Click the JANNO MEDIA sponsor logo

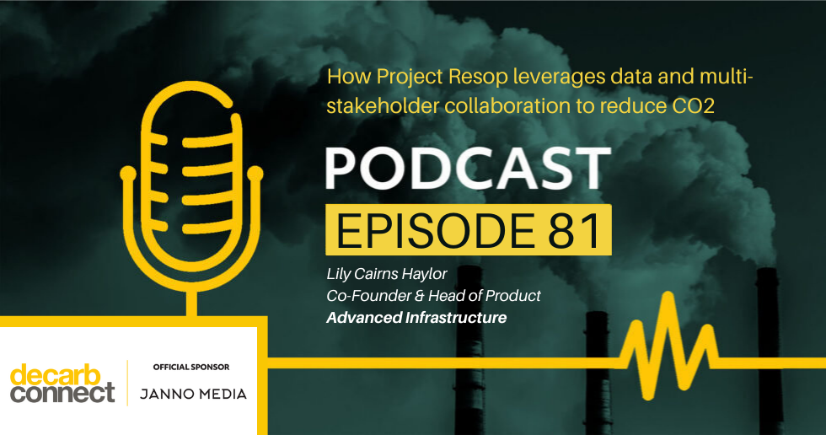(x=193, y=394)
